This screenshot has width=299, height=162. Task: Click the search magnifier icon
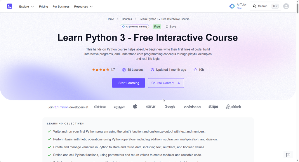(x=255, y=6)
